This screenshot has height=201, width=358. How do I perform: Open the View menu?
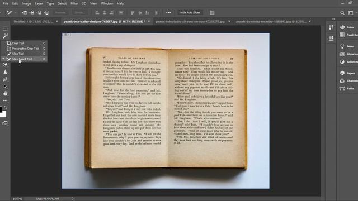(93, 4)
